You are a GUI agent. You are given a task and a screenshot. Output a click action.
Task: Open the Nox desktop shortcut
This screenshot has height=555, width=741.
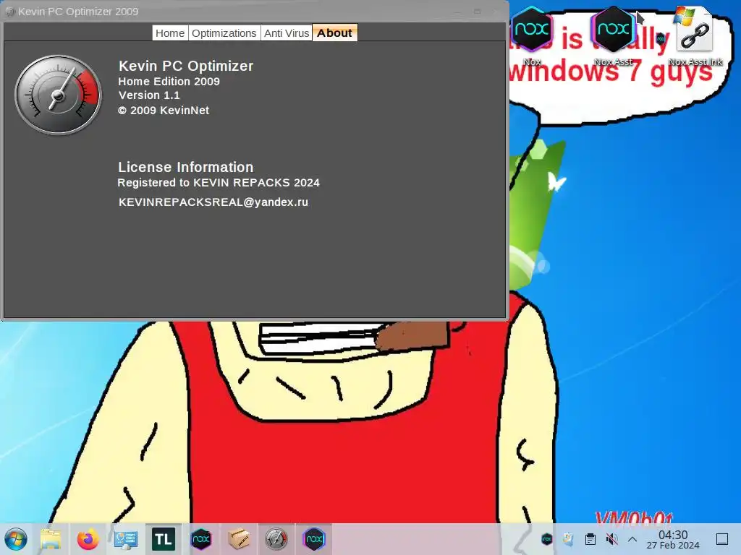(532, 36)
